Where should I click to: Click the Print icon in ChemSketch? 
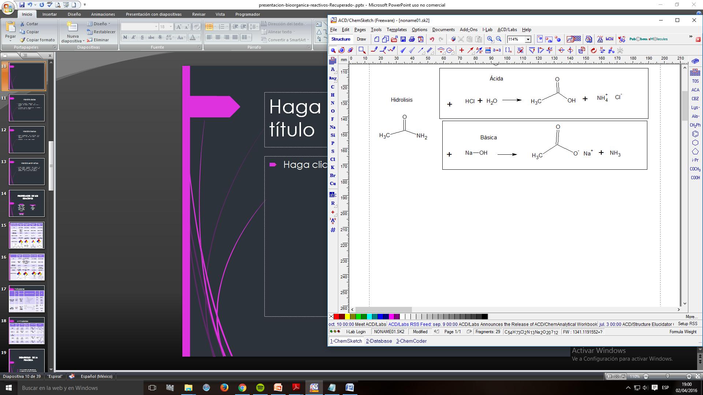[x=412, y=39]
